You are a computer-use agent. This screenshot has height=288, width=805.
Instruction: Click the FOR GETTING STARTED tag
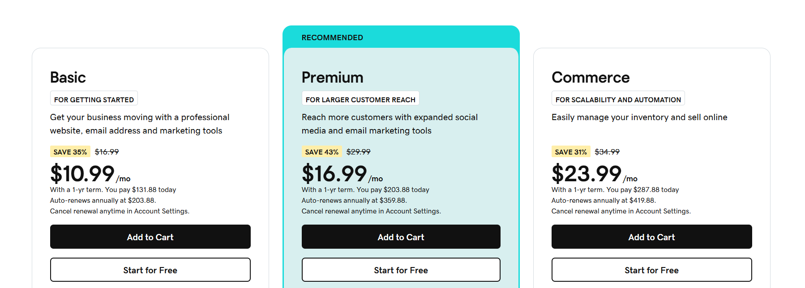pyautogui.click(x=94, y=99)
